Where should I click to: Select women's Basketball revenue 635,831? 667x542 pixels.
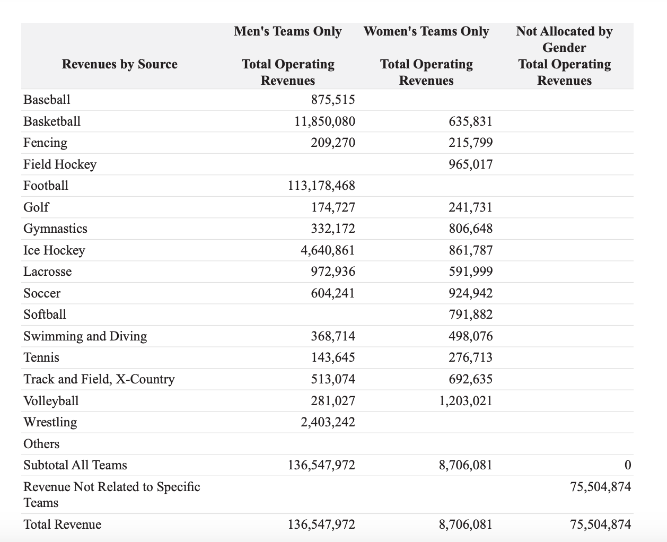(470, 121)
